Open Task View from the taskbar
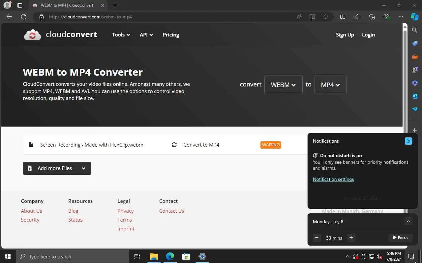This screenshot has width=422, height=263. 137,256
